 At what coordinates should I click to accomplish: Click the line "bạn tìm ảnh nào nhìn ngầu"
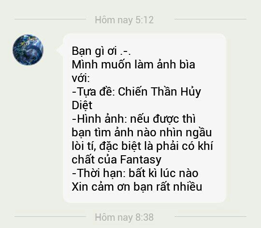142,133
